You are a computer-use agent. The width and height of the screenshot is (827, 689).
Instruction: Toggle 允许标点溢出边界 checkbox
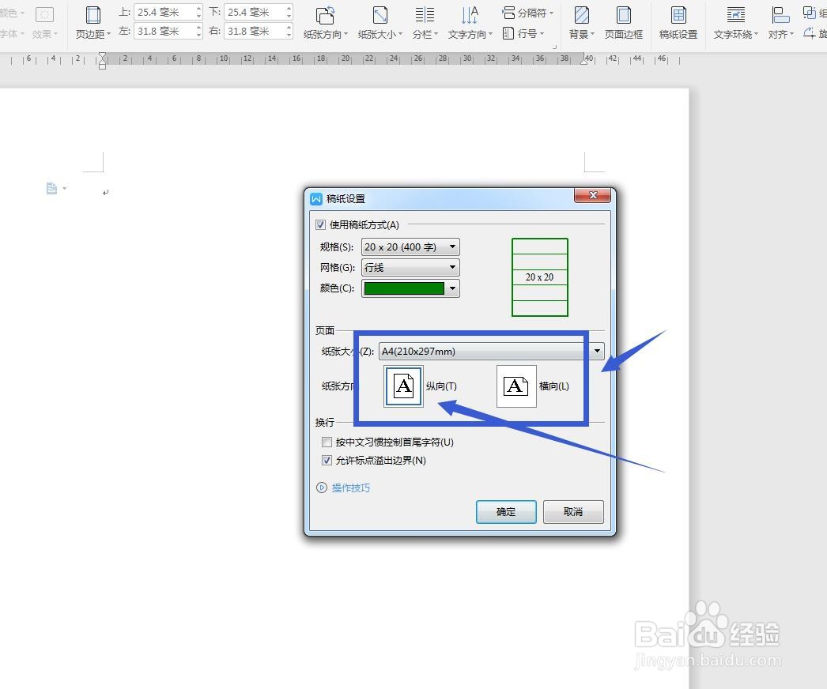click(x=327, y=460)
